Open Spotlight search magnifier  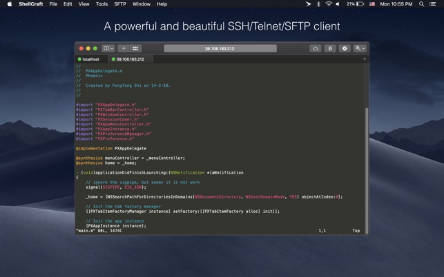tap(422, 4)
